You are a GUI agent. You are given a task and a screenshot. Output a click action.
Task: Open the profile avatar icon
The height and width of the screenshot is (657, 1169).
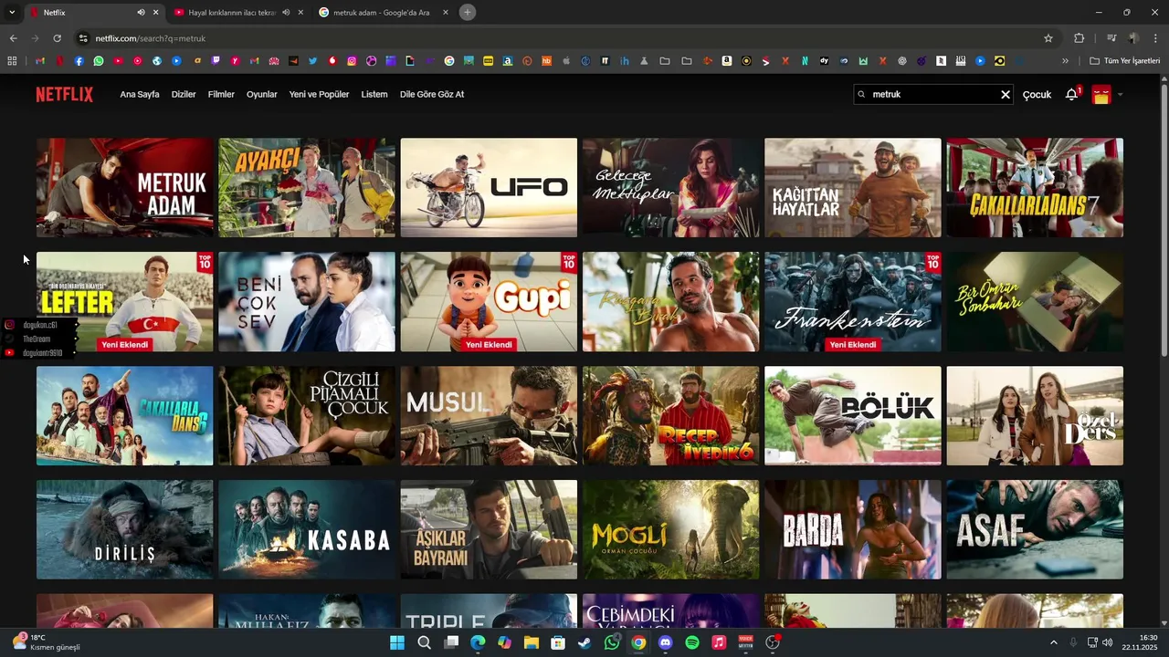tap(1101, 95)
